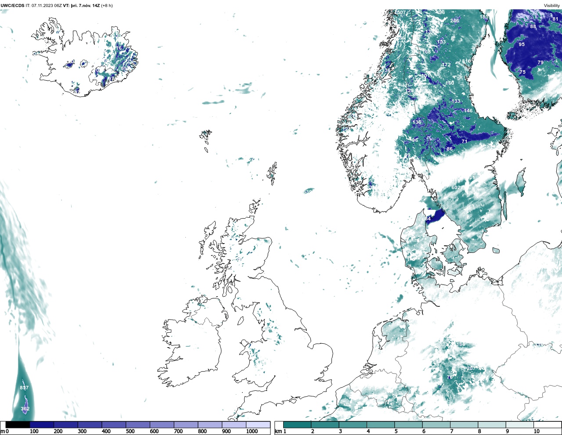Click the '160' visibility value in Sweden

(x=450, y=83)
